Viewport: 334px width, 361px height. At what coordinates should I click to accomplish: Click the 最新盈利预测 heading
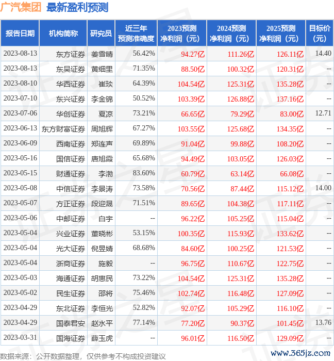click(x=77, y=7)
